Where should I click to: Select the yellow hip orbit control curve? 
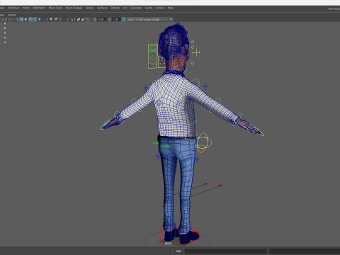tap(204, 142)
